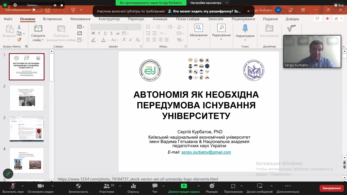The height and width of the screenshot is (195, 347).
Task: Apply text shadow S button
Action: point(111,33)
